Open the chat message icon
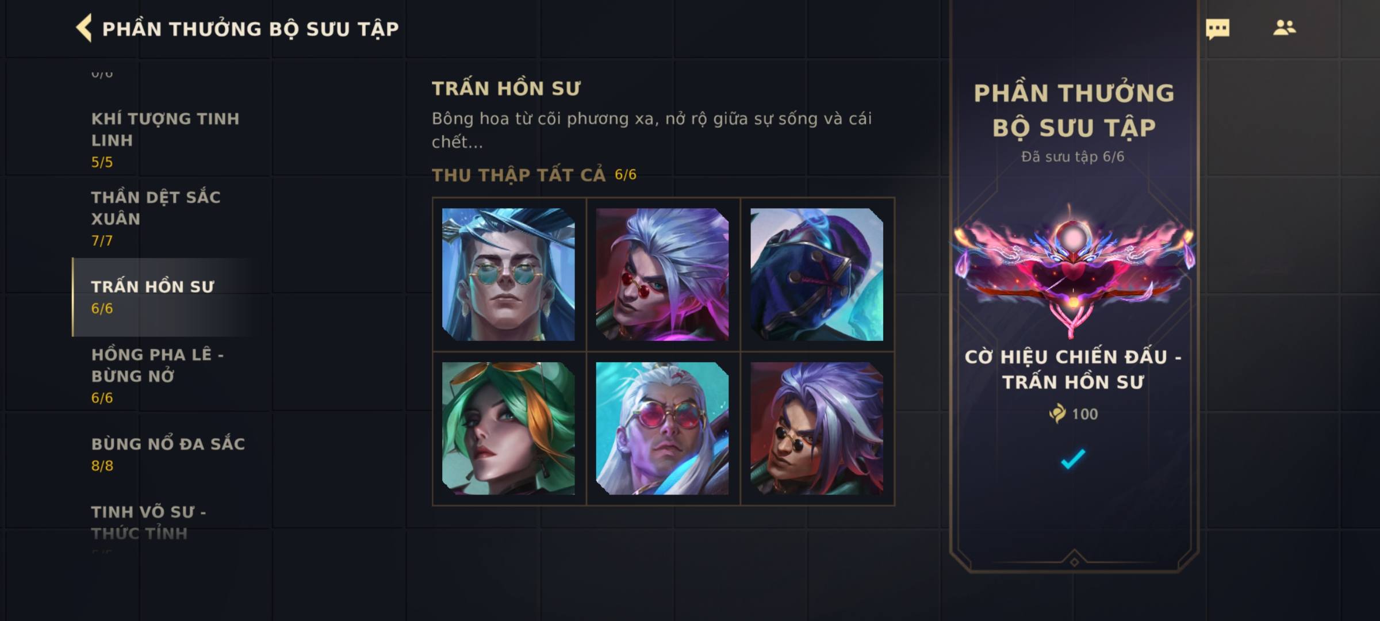Viewport: 1380px width, 621px height. 1217,28
